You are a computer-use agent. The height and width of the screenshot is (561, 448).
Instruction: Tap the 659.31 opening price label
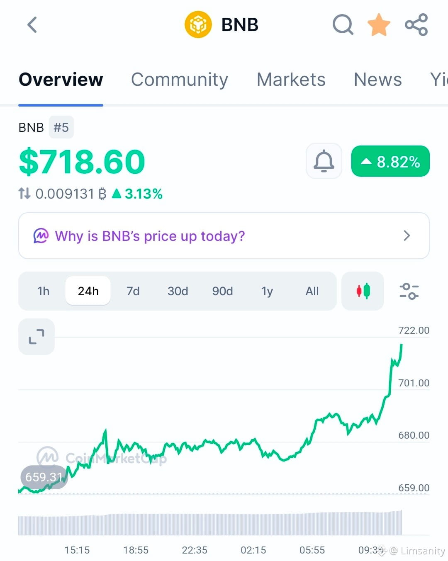click(44, 477)
